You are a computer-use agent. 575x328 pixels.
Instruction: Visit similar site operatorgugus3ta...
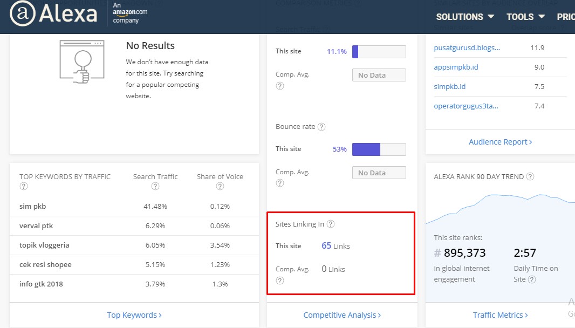click(466, 106)
